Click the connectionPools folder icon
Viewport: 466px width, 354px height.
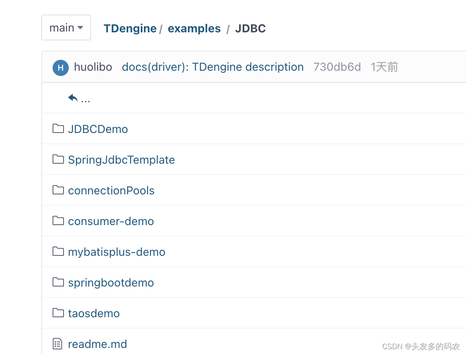(58, 190)
